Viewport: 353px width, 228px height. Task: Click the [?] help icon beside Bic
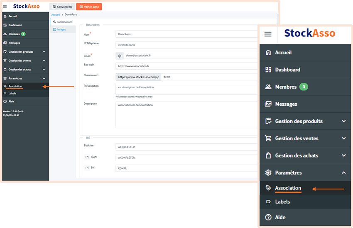pos(87,168)
